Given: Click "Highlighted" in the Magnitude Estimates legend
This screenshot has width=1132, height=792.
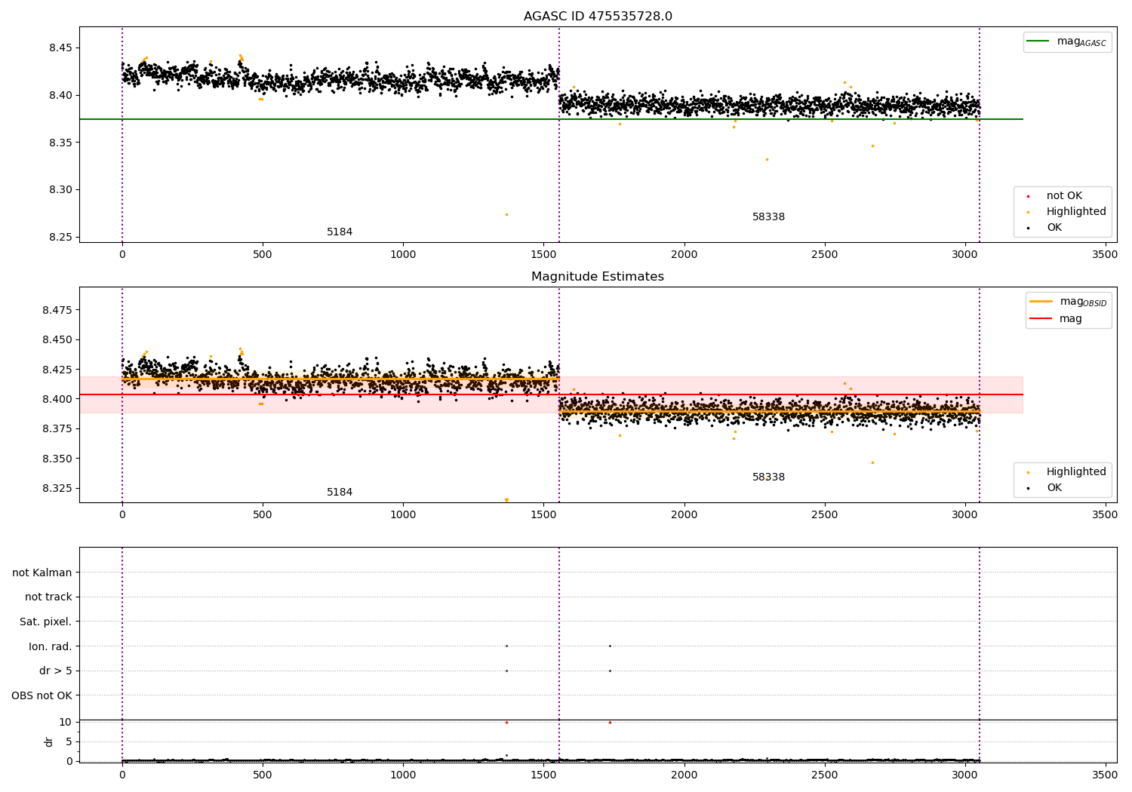Looking at the screenshot, I should point(1076,472).
